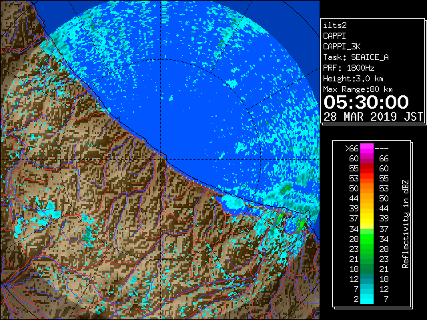
Task: Click the "Height:3.0 km" value
Action: coord(353,79)
